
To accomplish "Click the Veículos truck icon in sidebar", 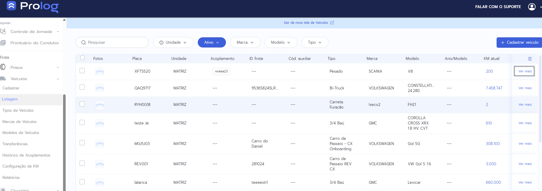I will [x=3, y=79].
